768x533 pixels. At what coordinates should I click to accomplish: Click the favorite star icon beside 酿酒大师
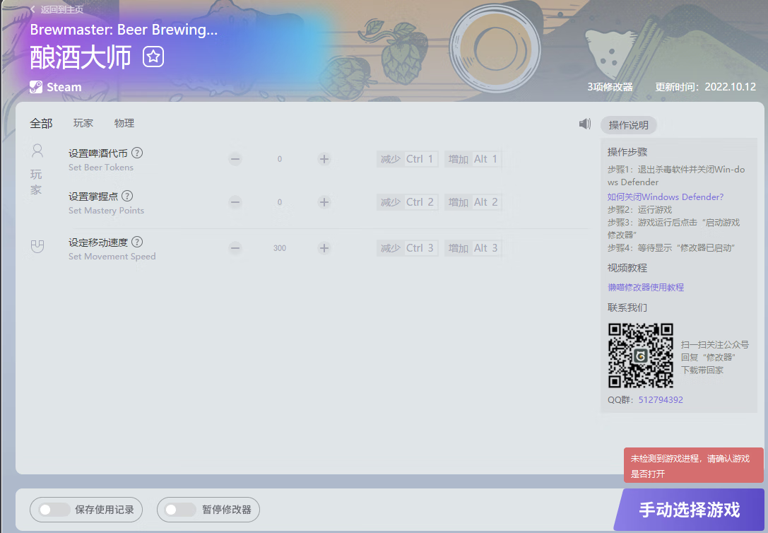[153, 57]
